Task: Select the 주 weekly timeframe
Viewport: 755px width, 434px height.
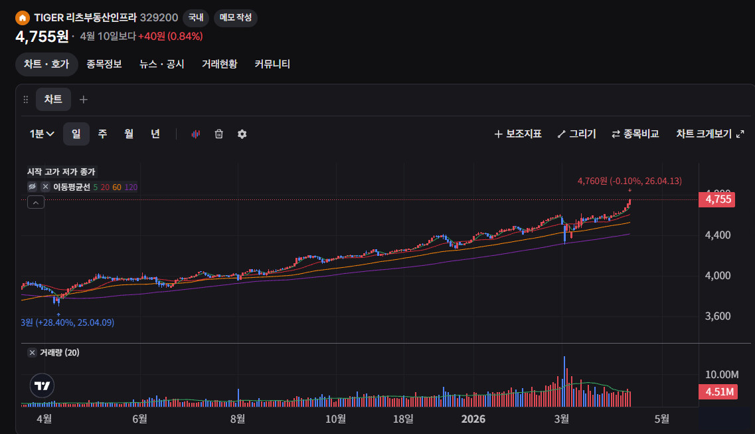Action: (102, 134)
